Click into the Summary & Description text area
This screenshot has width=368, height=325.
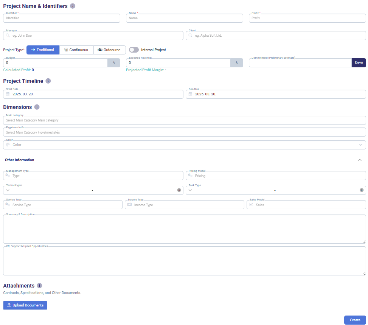pyautogui.click(x=184, y=229)
